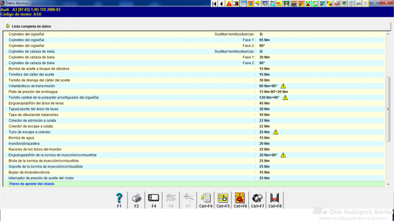This screenshot has height=221, width=394.
Task: Click Código de motor: ASV header text
Action: (21, 14)
